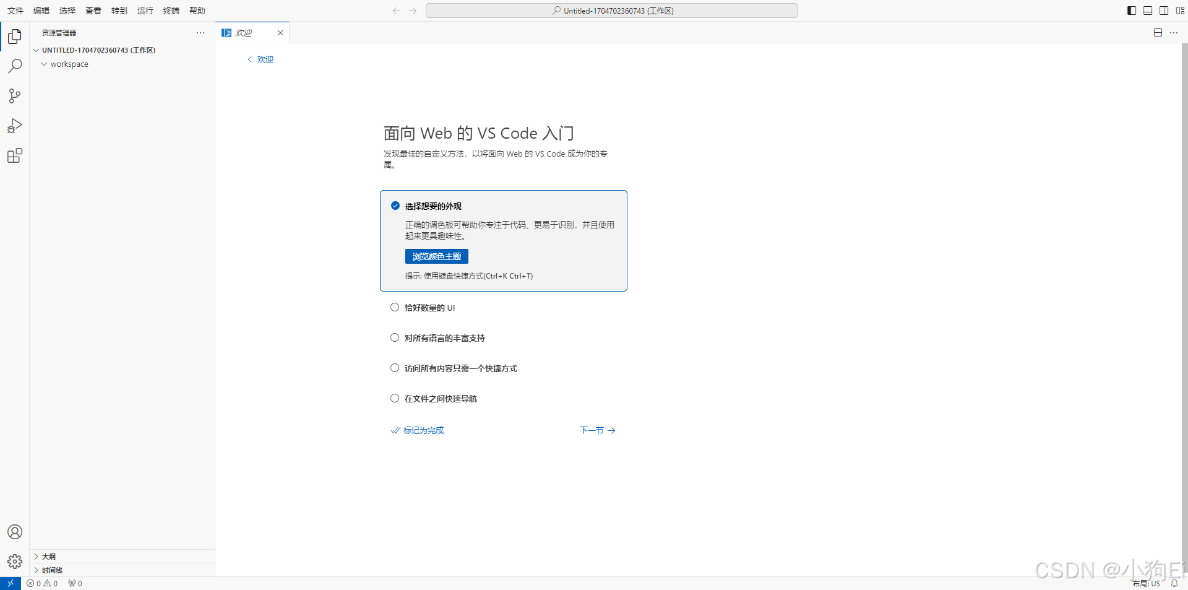Viewport: 1188px width, 590px height.
Task: Open editor more actions ellipsis
Action: coord(1174,33)
